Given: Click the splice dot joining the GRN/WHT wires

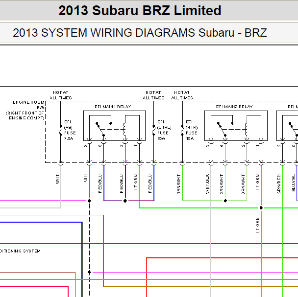Looking at the screenshot, I should pos(225,201).
